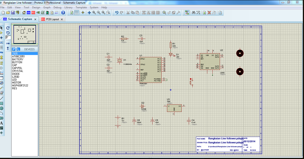The height and width of the screenshot is (159, 304).
Task: Select BATTERY in the devices list
Action: point(25,59)
